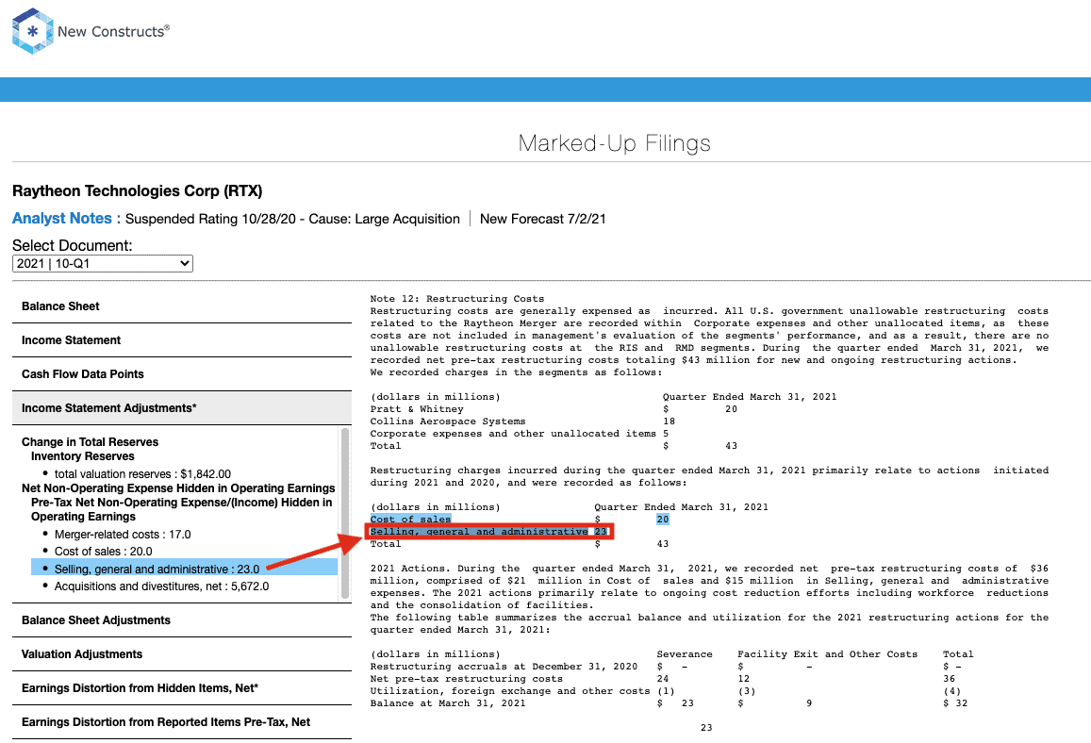Click Restructuring accruals at December 31, 2020 row

point(666,667)
